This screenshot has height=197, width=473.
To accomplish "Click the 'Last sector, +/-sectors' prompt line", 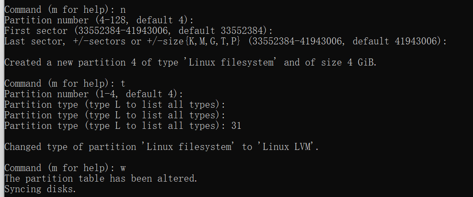I will tap(226, 41).
